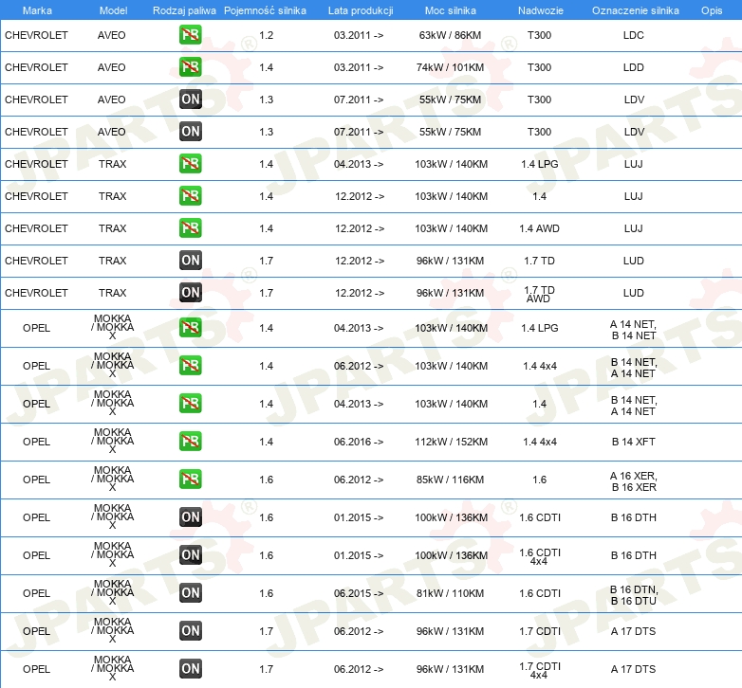Screen dimensions: 742x688
Task: Select the B 14 XFT engine code
Action: pos(634,442)
